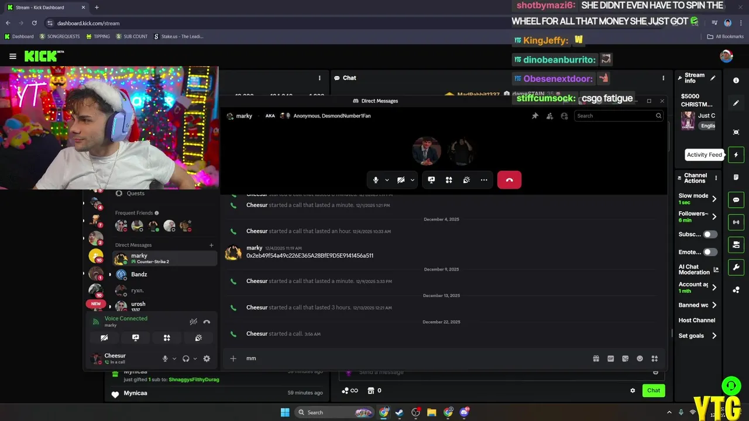Show user profile icon in DM header
Screen dimensions: 749x421
[x=564, y=116]
